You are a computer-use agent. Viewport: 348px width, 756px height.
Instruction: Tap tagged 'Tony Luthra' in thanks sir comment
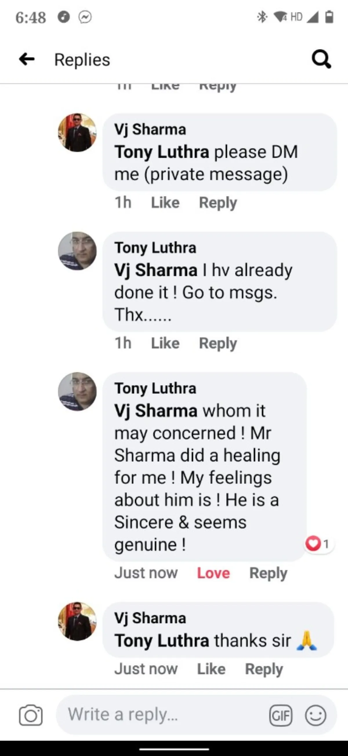coord(162,640)
